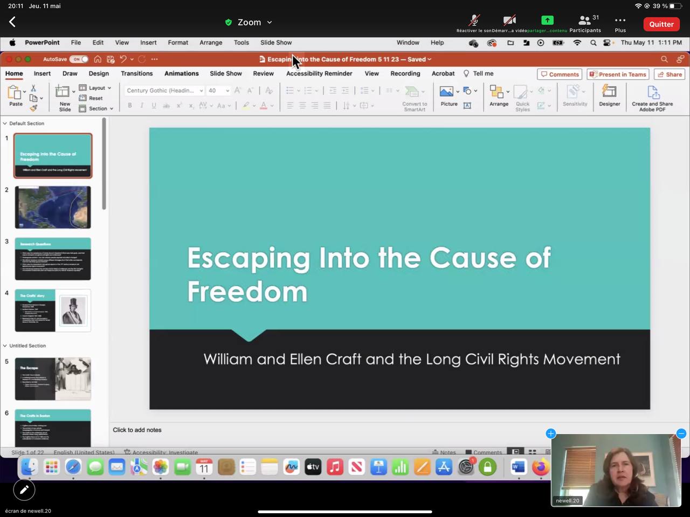
Task: Click the Present in Teams button
Action: pyautogui.click(x=617, y=74)
